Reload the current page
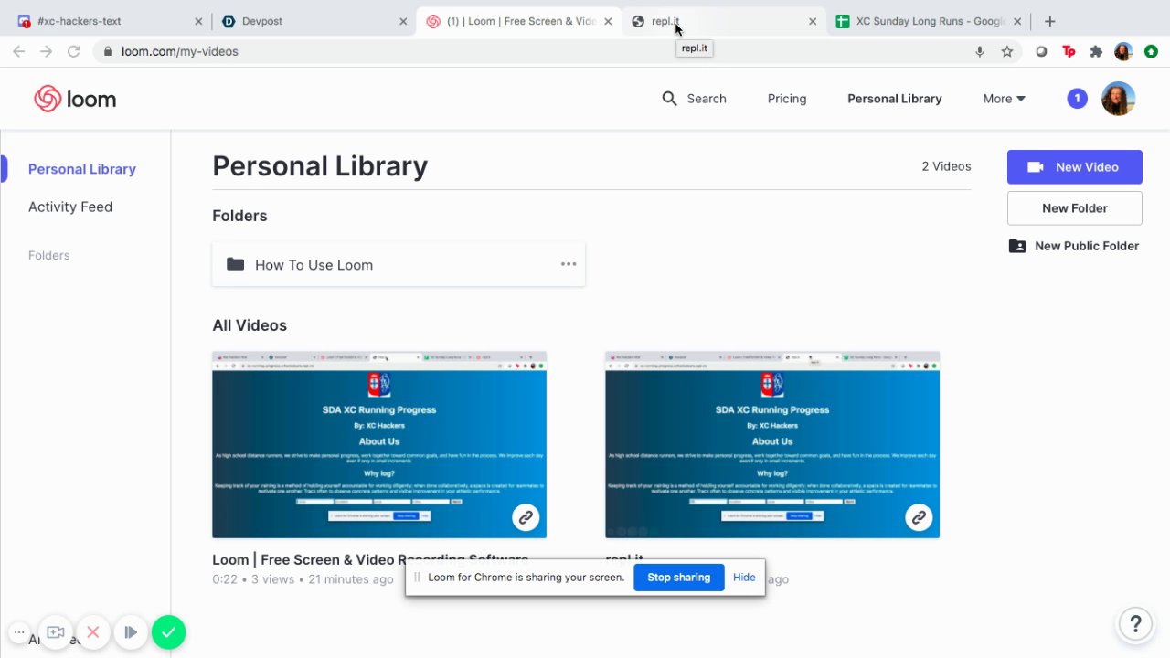Image resolution: width=1170 pixels, height=658 pixels. point(74,51)
